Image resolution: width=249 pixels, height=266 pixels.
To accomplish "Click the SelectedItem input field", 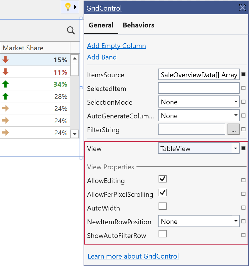I will coord(199,88).
